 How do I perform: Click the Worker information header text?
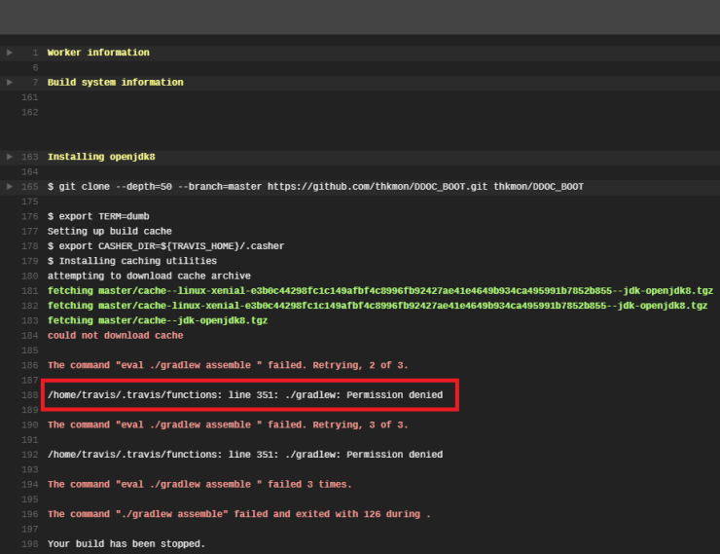98,53
